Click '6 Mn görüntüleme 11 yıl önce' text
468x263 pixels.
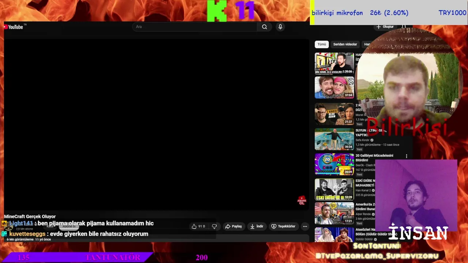[29, 239]
